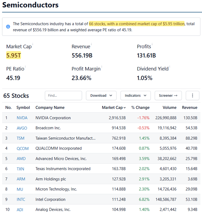Open the AMD ticker link
This screenshot has height=213, width=202.
click(21, 158)
